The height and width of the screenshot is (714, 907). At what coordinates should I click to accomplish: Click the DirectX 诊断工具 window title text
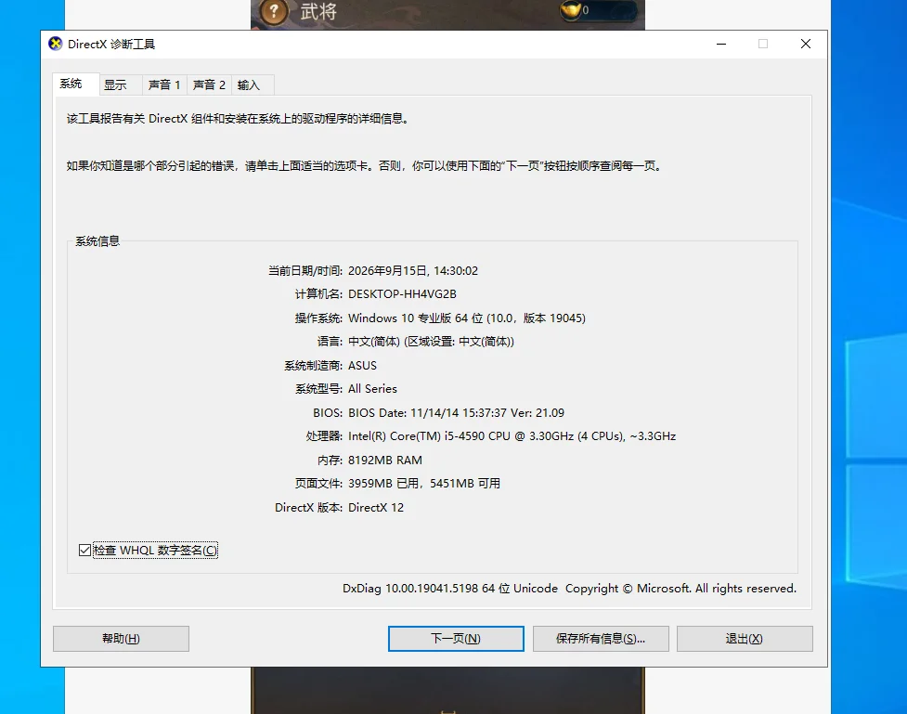(111, 44)
